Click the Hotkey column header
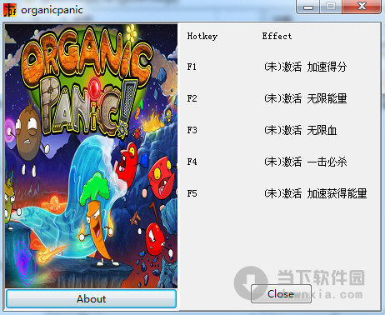 [202, 37]
